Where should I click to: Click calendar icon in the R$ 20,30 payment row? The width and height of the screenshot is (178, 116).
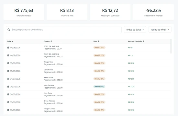8,47
